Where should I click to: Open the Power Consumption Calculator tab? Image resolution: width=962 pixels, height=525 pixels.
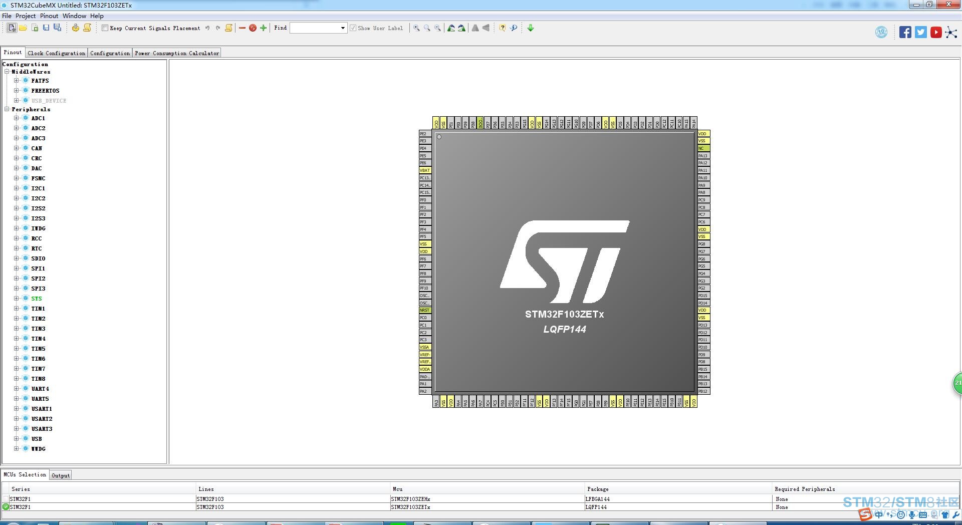(x=177, y=53)
